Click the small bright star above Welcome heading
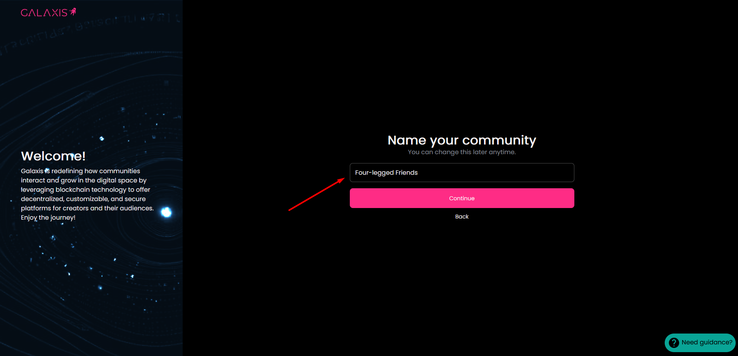This screenshot has height=356, width=738. coord(102,139)
